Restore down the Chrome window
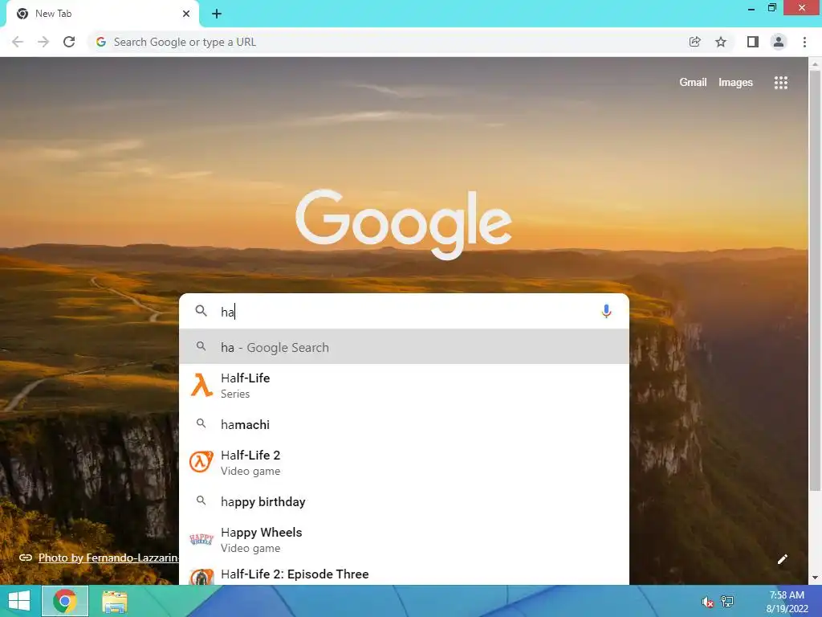822x617 pixels. click(x=772, y=8)
